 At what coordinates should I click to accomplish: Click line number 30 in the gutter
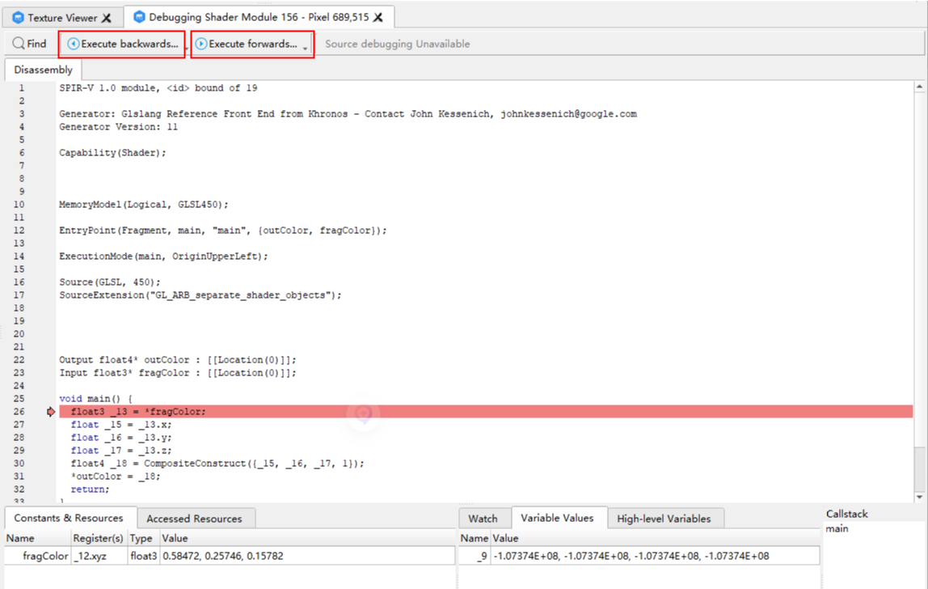click(x=19, y=464)
